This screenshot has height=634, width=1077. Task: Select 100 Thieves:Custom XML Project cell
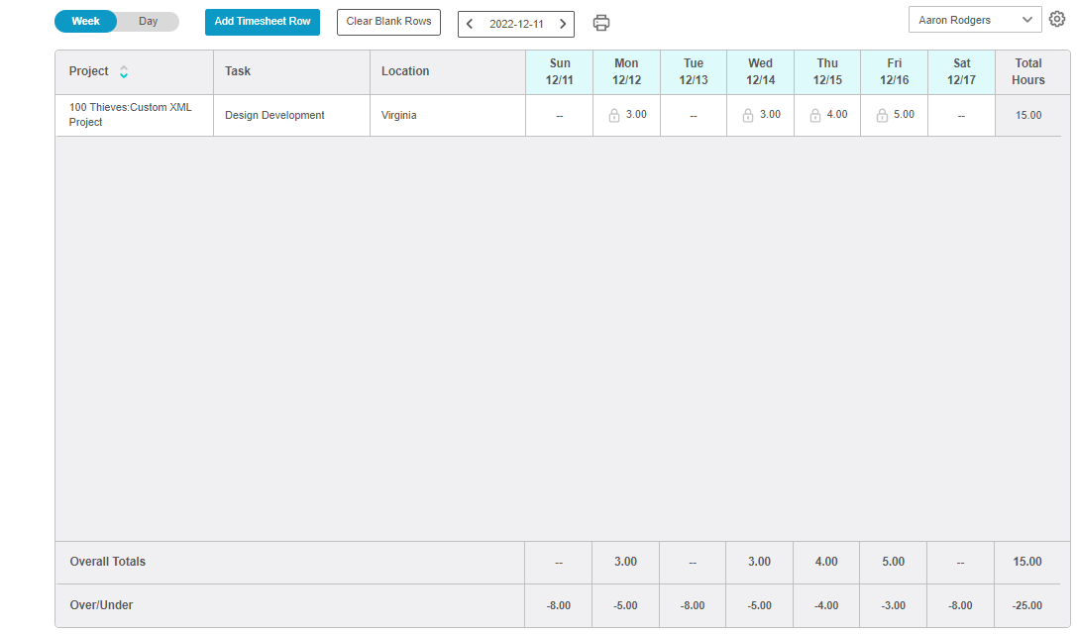coord(135,115)
